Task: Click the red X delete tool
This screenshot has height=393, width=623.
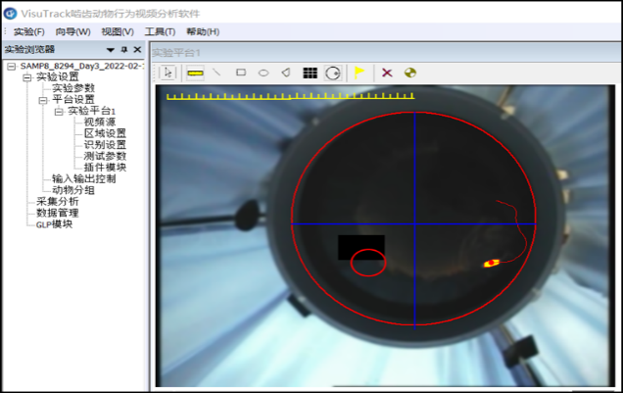Action: point(387,73)
